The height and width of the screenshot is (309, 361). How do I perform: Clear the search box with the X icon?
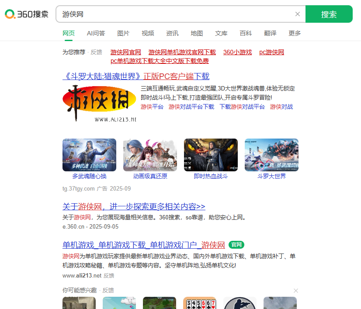tap(298, 14)
